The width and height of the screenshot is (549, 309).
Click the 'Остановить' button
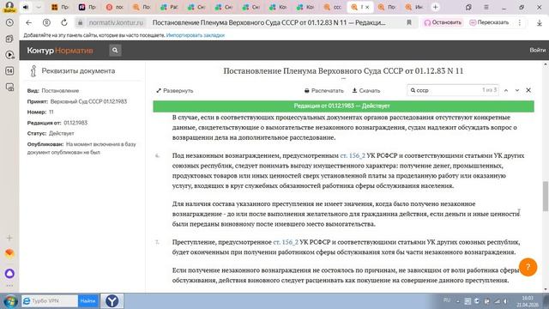443,23
